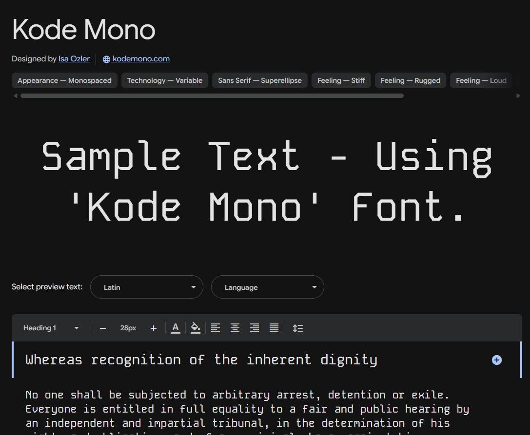Align text left
Viewport: 530px width, 435px height.
click(x=216, y=328)
